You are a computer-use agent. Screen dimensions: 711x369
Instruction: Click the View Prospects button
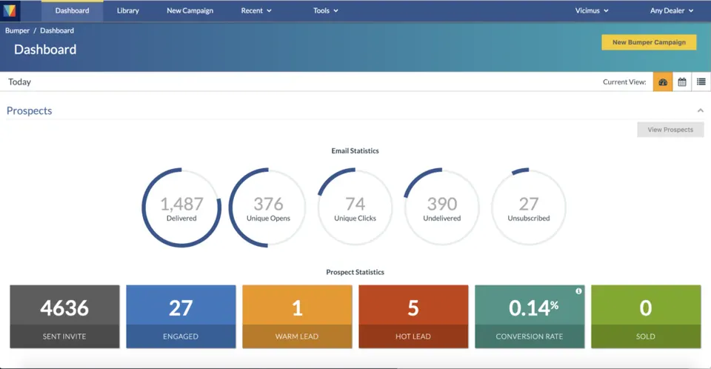(670, 130)
